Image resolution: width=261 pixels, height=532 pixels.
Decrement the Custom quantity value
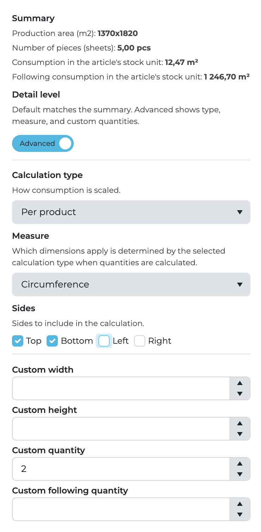[240, 474]
